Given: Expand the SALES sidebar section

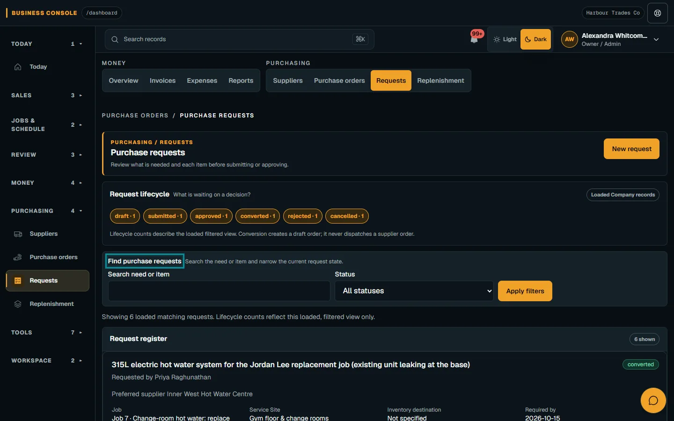Looking at the screenshot, I should (47, 95).
